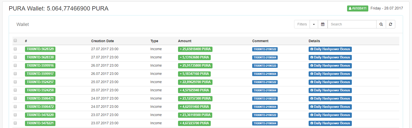This screenshot has height=128, width=412.
Task: Focus the Search input field
Action: 352,24
